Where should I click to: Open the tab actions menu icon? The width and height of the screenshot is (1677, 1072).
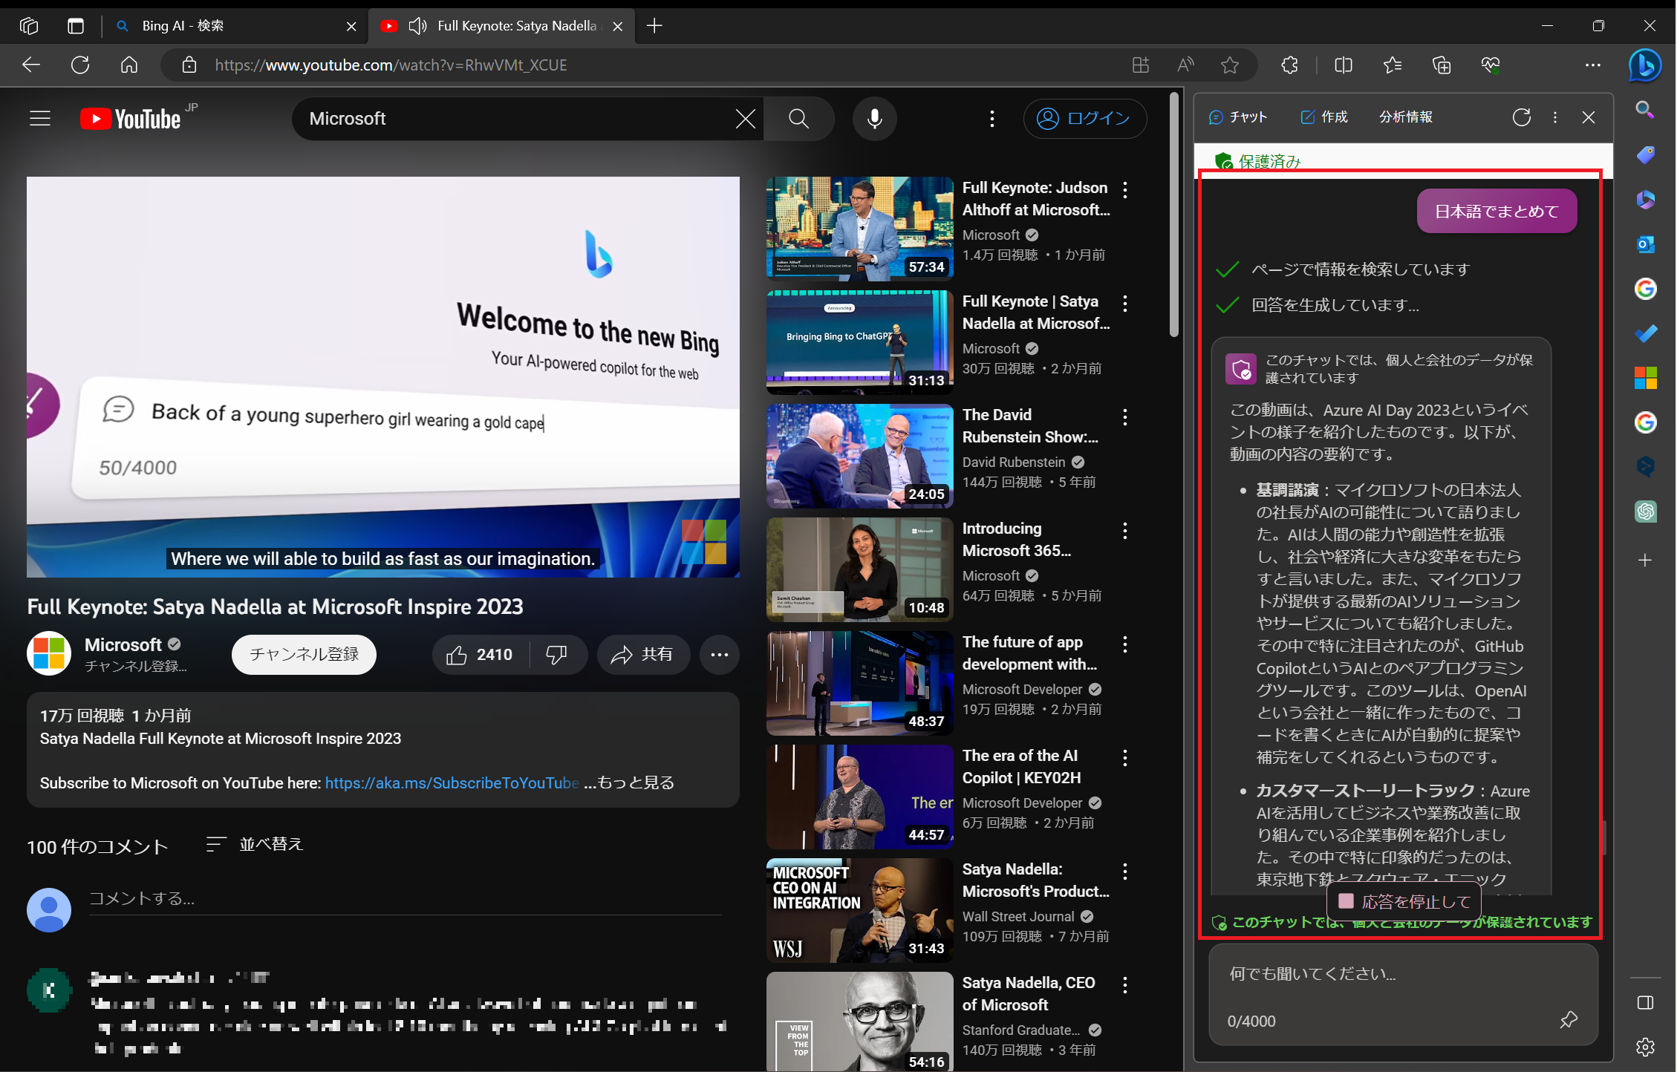(76, 26)
